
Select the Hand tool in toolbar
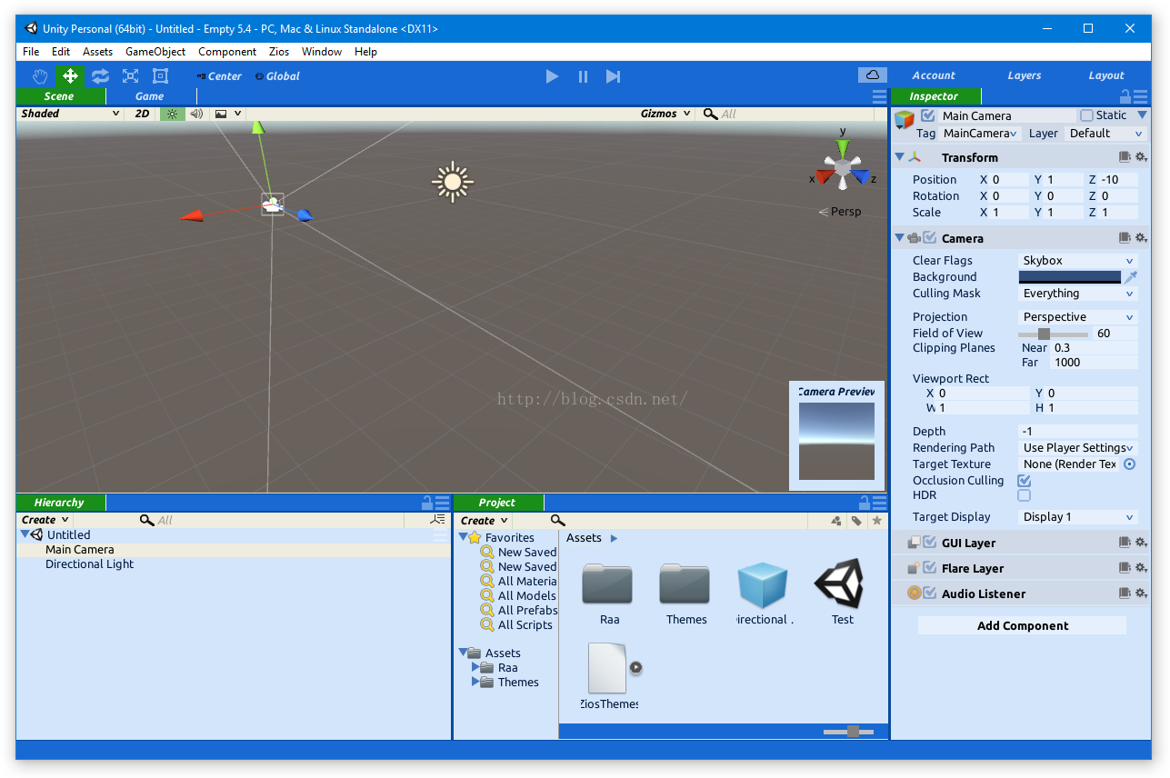coord(40,76)
